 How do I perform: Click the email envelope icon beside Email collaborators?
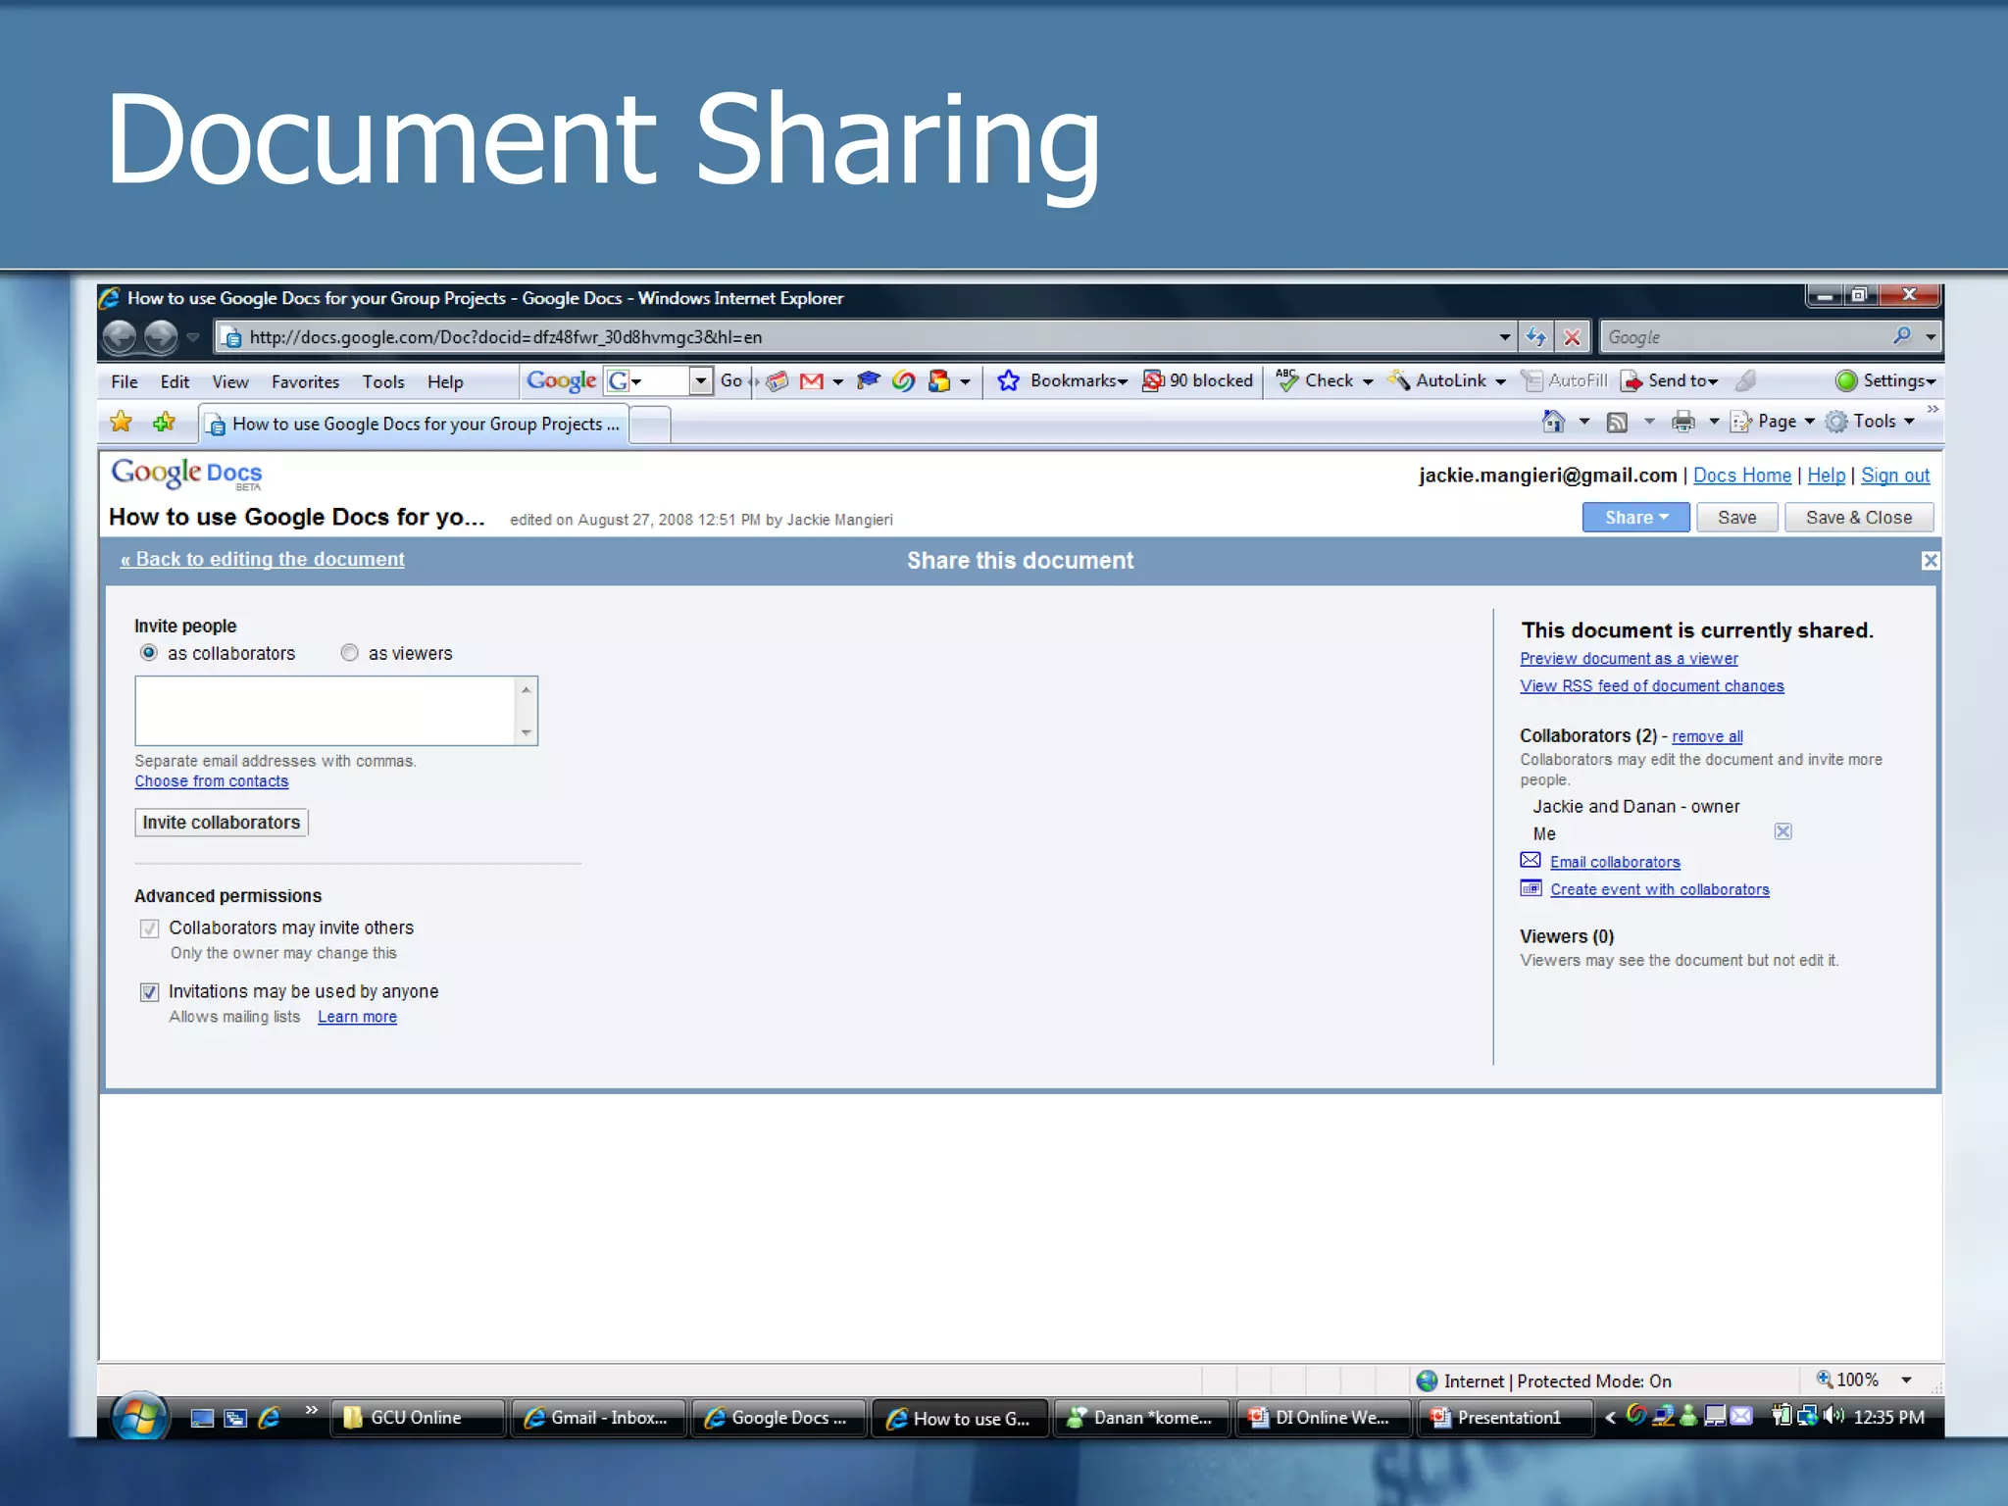pos(1531,860)
